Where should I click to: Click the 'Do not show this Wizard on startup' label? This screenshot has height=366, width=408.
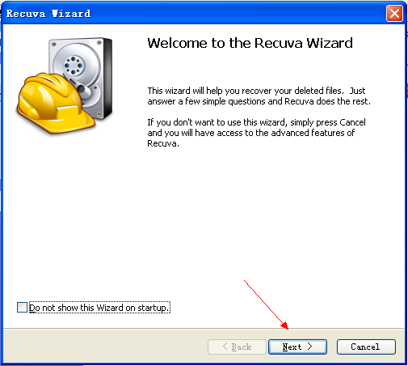[99, 308]
